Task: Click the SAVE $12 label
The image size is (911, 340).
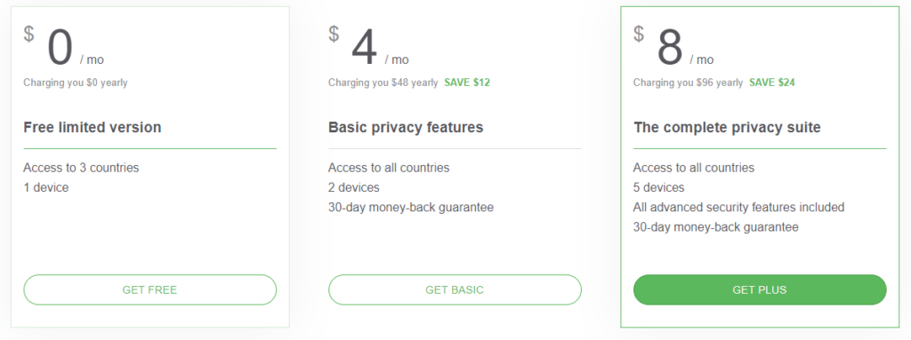Action: coord(467,83)
